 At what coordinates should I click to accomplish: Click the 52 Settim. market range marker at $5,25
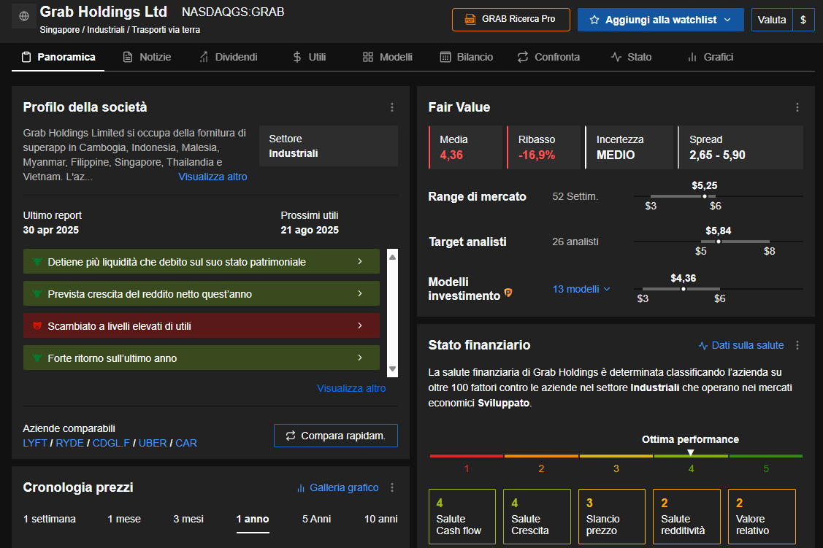tap(705, 196)
